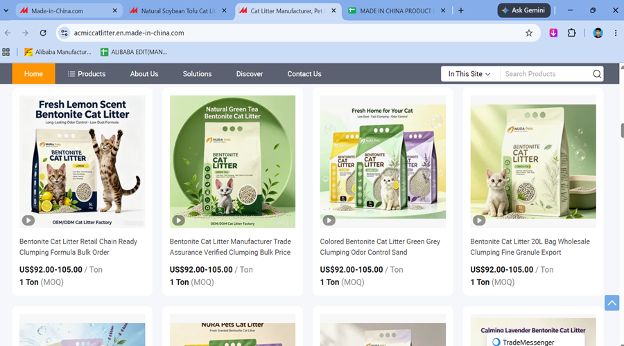The width and height of the screenshot is (624, 346).
Task: Click back-to-top arrow button
Action: pyautogui.click(x=612, y=302)
